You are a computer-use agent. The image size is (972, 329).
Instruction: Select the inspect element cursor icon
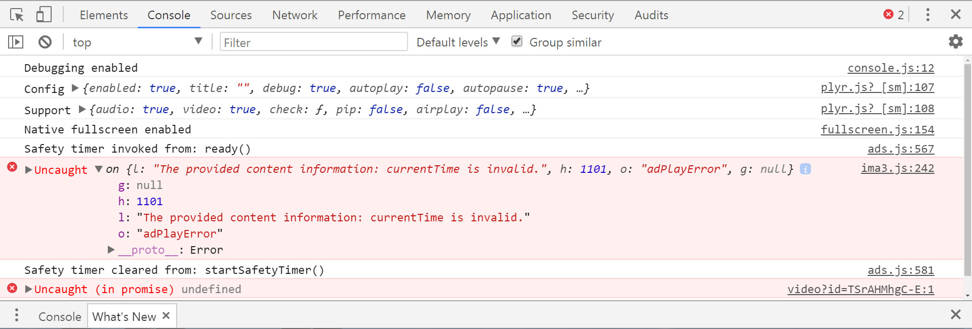tap(17, 15)
